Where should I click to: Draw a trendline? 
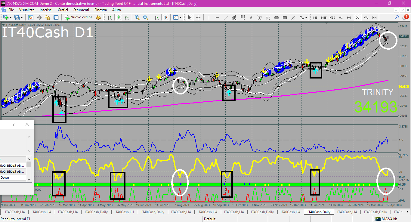point(226,17)
